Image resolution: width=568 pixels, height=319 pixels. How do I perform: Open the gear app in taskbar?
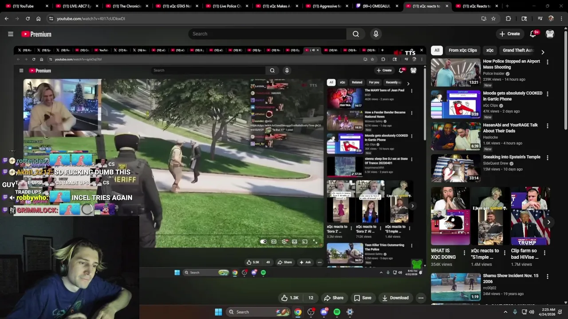(x=350, y=312)
